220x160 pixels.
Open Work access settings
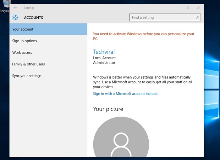click(48, 52)
